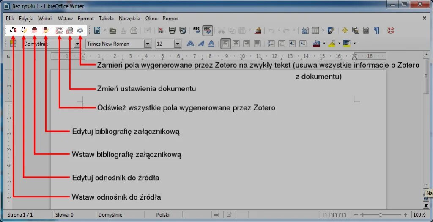The width and height of the screenshot is (433, 222).
Task: Open the Edycja menu
Action: (x=26, y=19)
